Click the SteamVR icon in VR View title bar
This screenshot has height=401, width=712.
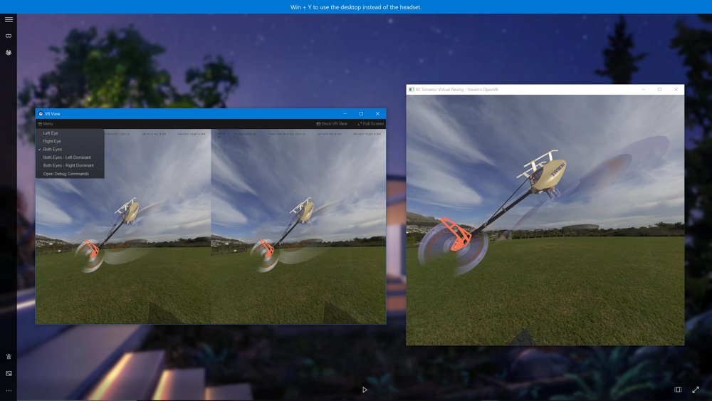point(41,114)
